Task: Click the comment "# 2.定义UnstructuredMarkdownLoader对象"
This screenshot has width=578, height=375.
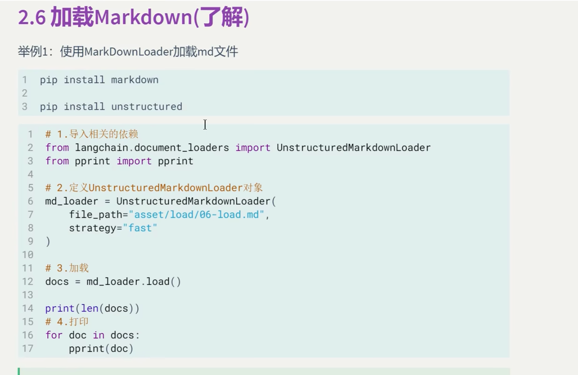Action: (154, 188)
